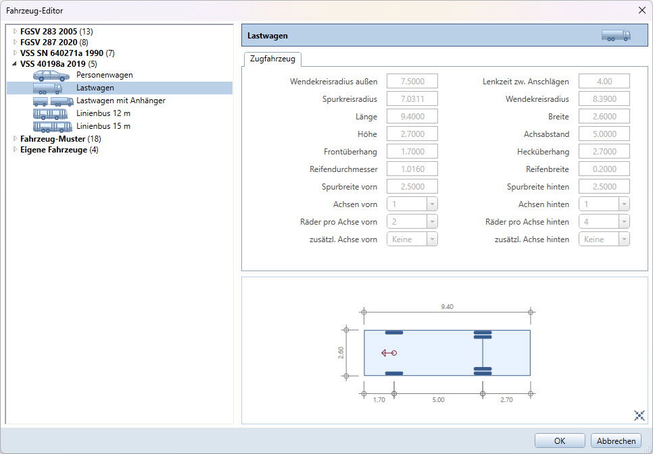Click the Wendekreisradius 8.3900 field
The image size is (653, 454).
pyautogui.click(x=604, y=99)
